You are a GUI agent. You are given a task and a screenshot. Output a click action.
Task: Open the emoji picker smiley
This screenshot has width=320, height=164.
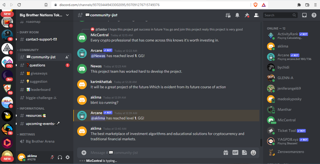pos(253,152)
